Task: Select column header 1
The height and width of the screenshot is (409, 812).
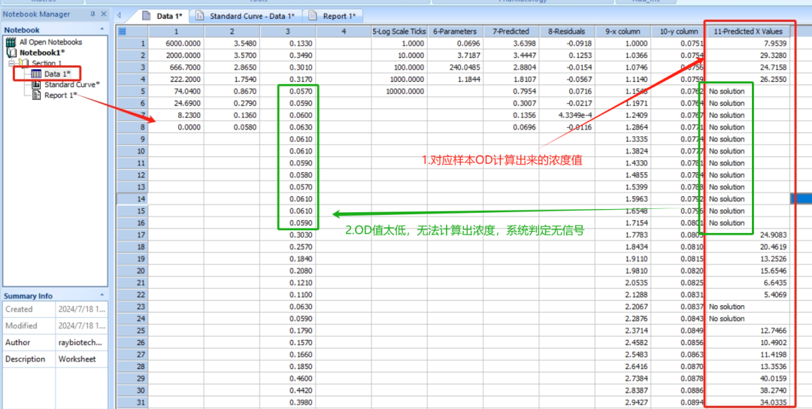Action: (x=176, y=32)
